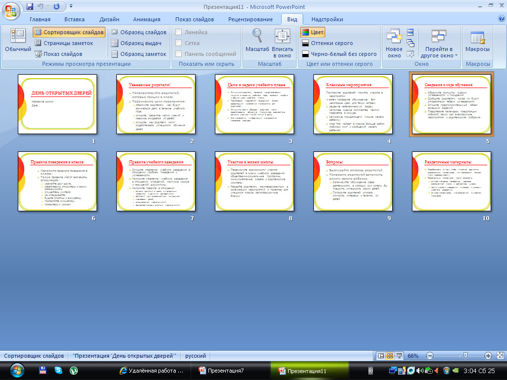Image resolution: width=507 pixels, height=380 pixels.
Task: Click the Обычный view icon
Action: tap(18, 39)
